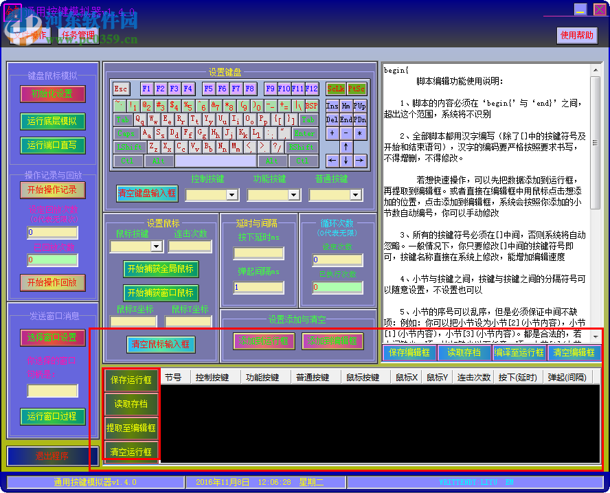The height and width of the screenshot is (493, 610).
Task: Click the up arrow key icon
Action: [x=346, y=147]
